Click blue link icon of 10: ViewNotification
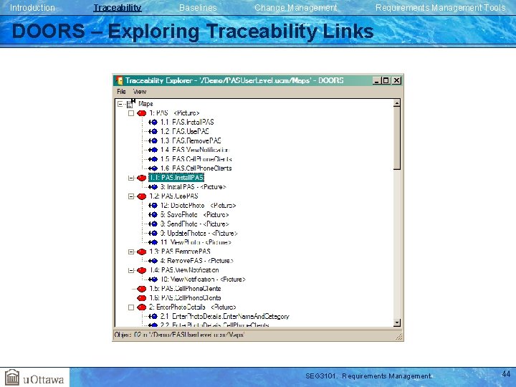This screenshot has height=387, width=516. pyautogui.click(x=153, y=279)
